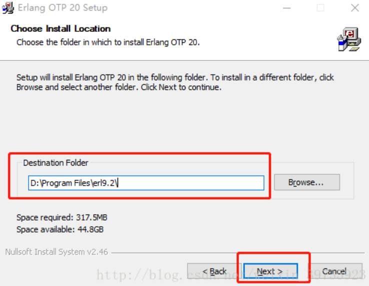Minimize the Erlang OTP 20 Setup window
This screenshot has width=369, height=286.
pos(287,7)
